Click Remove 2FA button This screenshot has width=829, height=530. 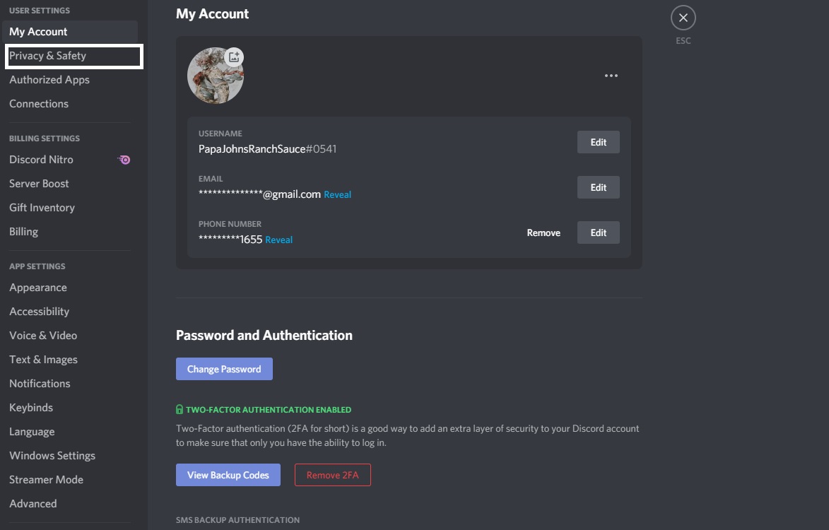pos(333,475)
